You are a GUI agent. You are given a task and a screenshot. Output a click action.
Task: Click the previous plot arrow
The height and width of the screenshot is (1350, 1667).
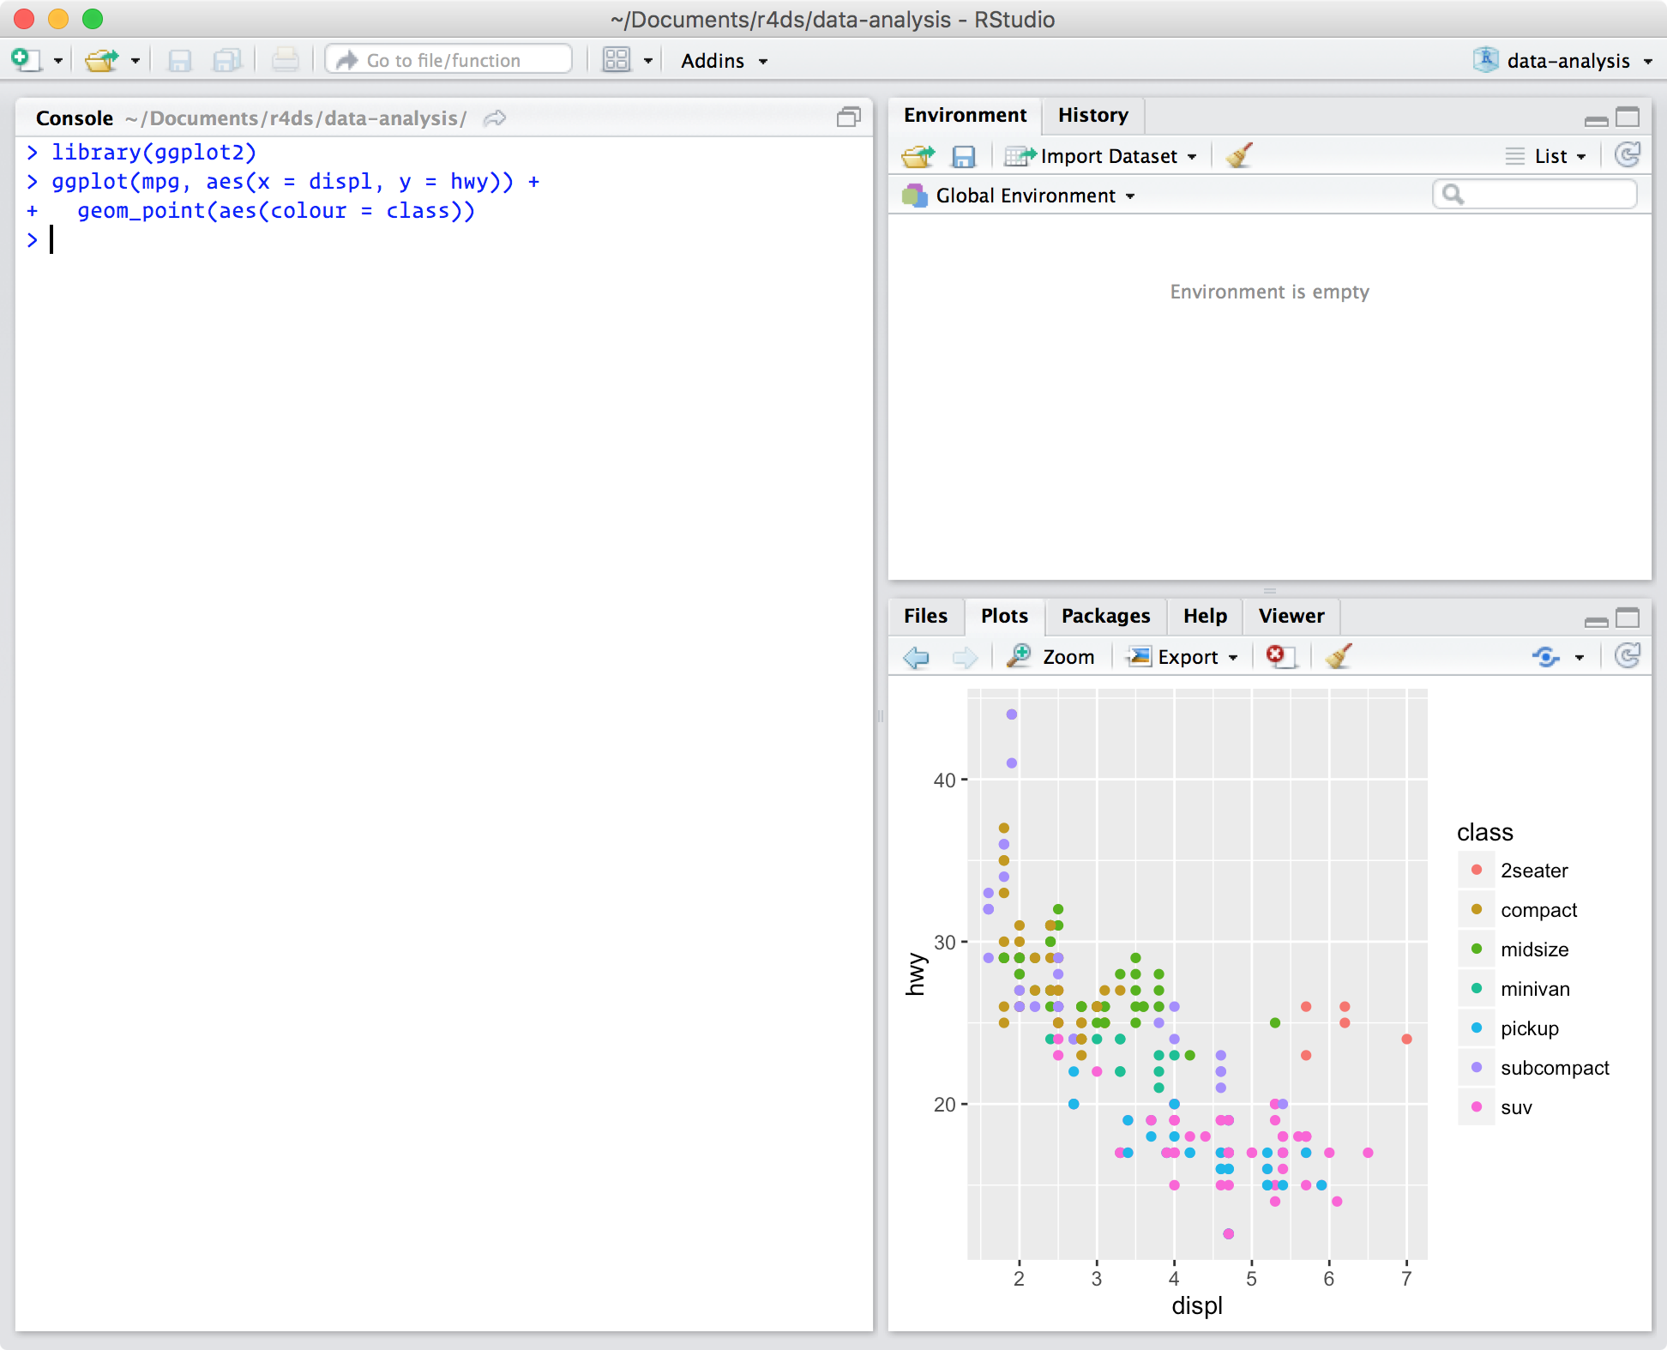pos(916,657)
